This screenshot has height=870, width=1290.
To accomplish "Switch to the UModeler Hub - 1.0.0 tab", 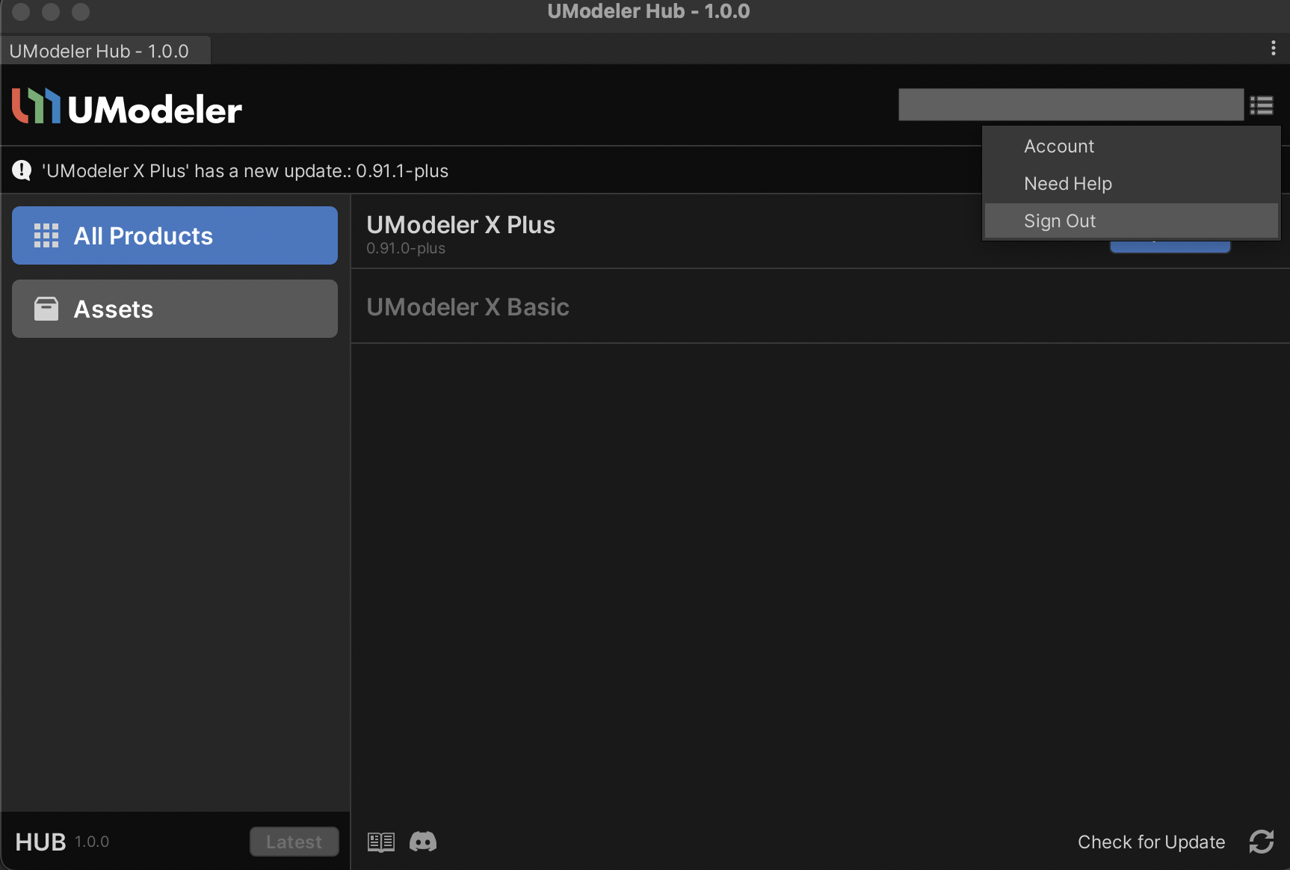I will click(x=105, y=51).
